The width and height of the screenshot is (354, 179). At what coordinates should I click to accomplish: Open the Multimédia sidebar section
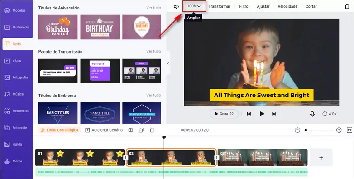(x=16, y=27)
